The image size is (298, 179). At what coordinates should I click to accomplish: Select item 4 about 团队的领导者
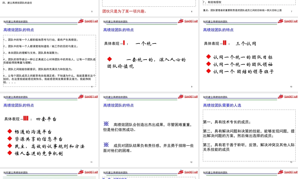click(x=49, y=61)
